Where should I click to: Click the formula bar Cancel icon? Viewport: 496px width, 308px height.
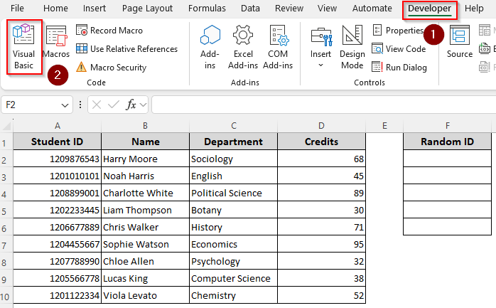97,105
